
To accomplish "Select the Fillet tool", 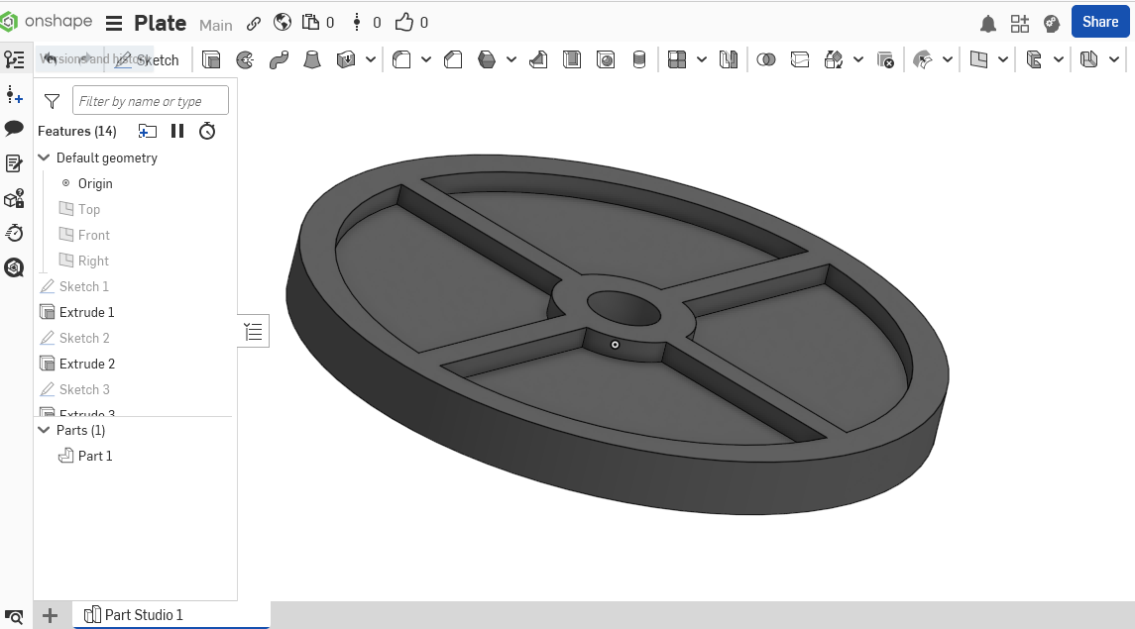I will pyautogui.click(x=401, y=59).
